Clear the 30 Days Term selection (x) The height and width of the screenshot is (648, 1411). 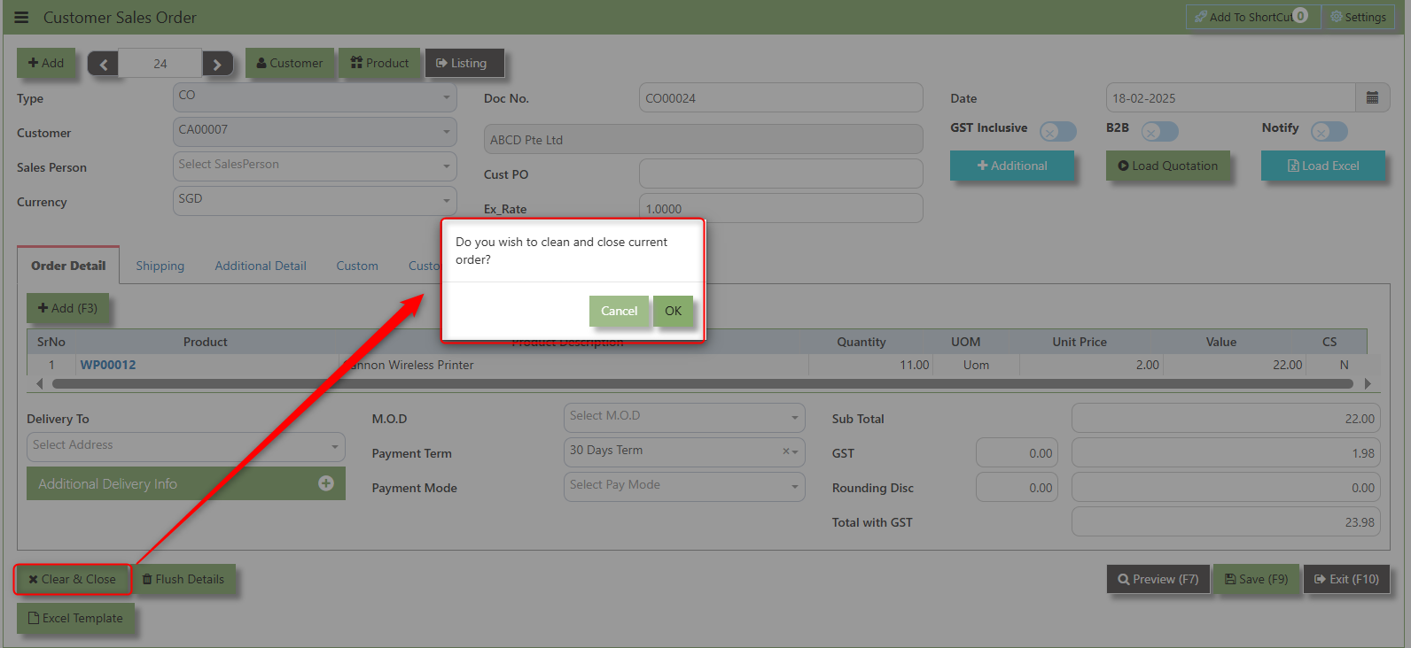click(x=785, y=451)
